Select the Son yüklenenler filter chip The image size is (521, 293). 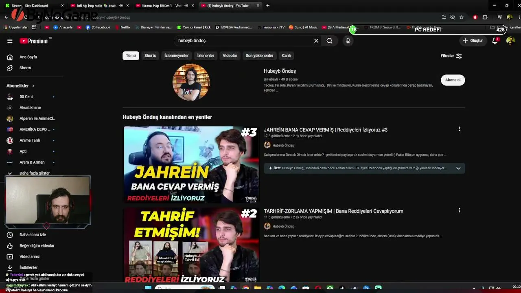pyautogui.click(x=259, y=56)
